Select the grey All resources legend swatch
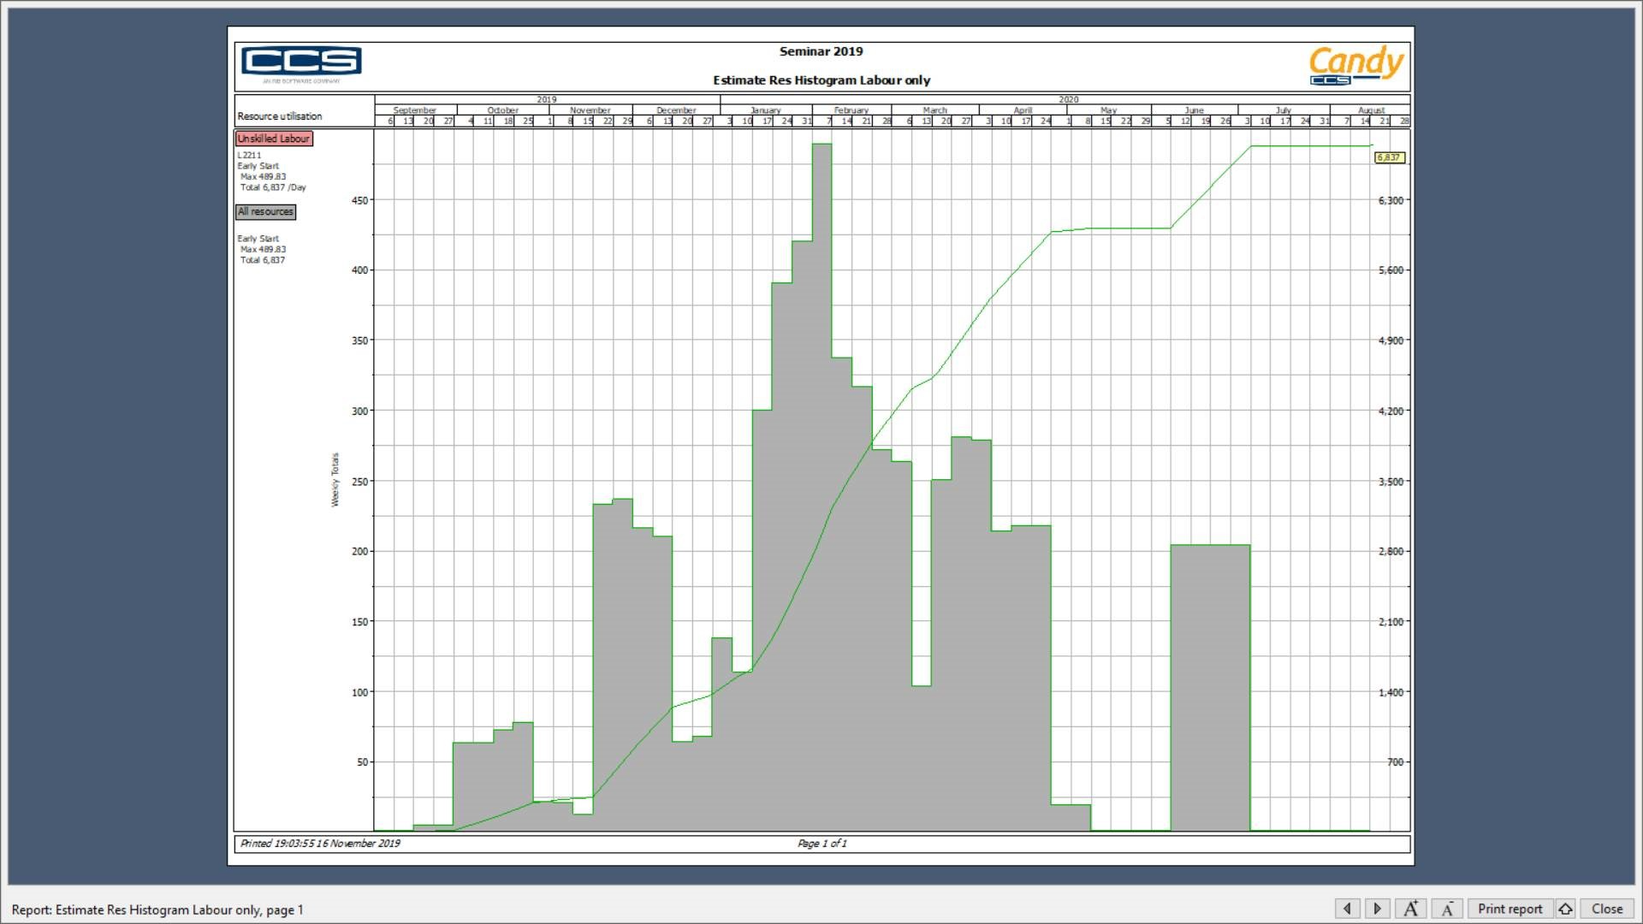 tap(265, 211)
